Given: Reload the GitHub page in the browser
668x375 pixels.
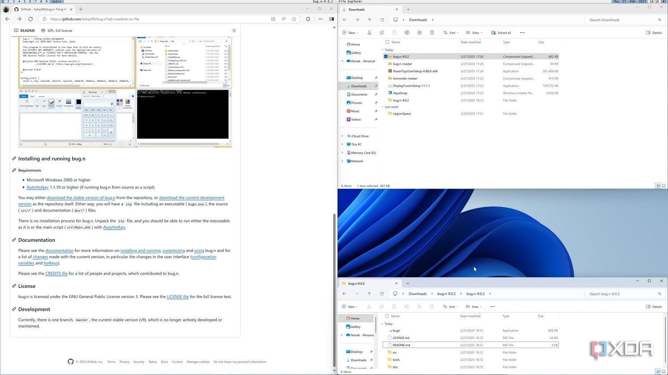Looking at the screenshot, I should point(30,19).
